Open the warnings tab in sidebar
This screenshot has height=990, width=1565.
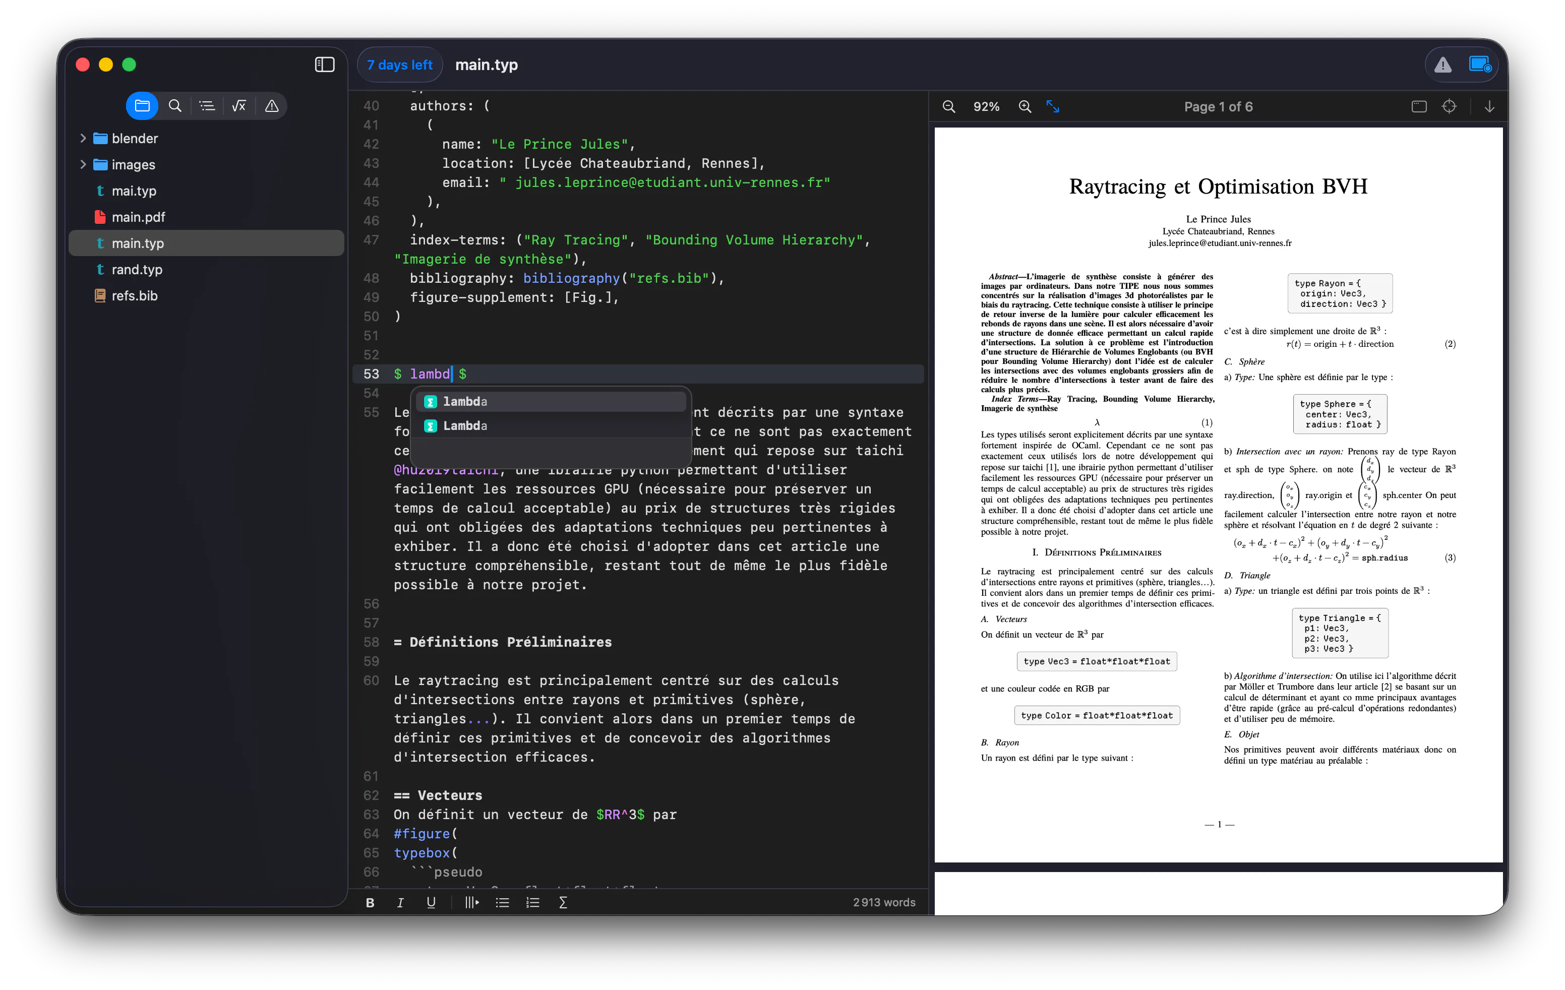tap(272, 106)
